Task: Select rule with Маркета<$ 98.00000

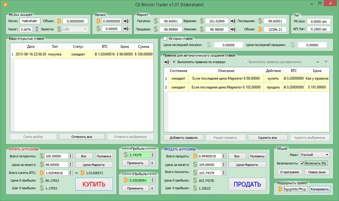Action: point(247,78)
